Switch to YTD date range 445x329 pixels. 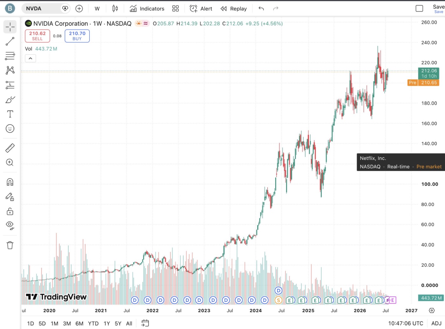coord(93,324)
